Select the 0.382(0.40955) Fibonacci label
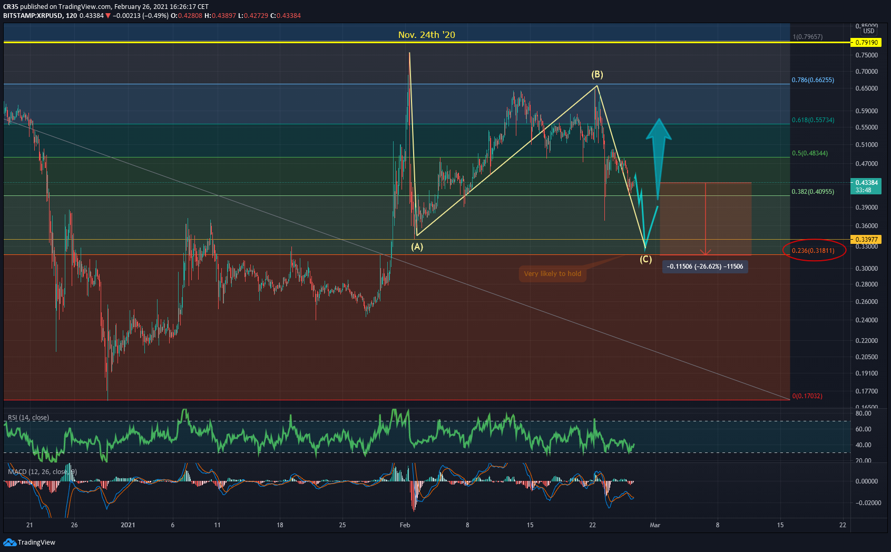891x552 pixels. click(x=813, y=192)
